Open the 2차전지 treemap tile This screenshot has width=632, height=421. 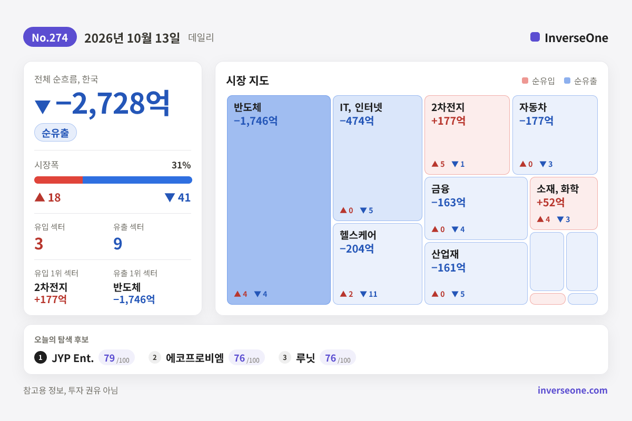467,135
